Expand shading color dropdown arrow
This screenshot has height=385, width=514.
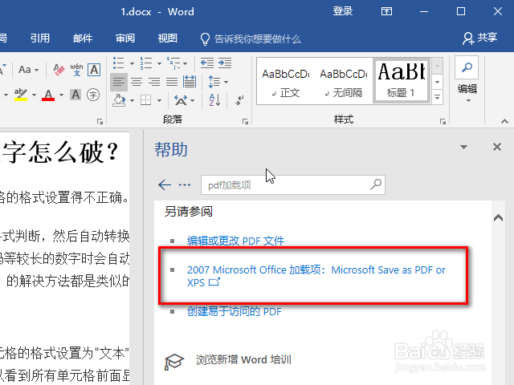click(x=132, y=100)
